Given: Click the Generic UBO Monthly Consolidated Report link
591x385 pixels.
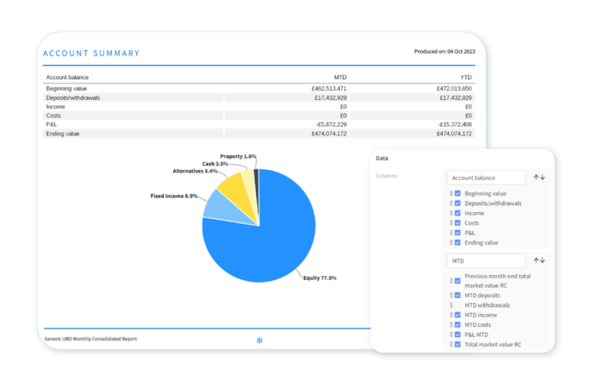Looking at the screenshot, I should [x=91, y=339].
